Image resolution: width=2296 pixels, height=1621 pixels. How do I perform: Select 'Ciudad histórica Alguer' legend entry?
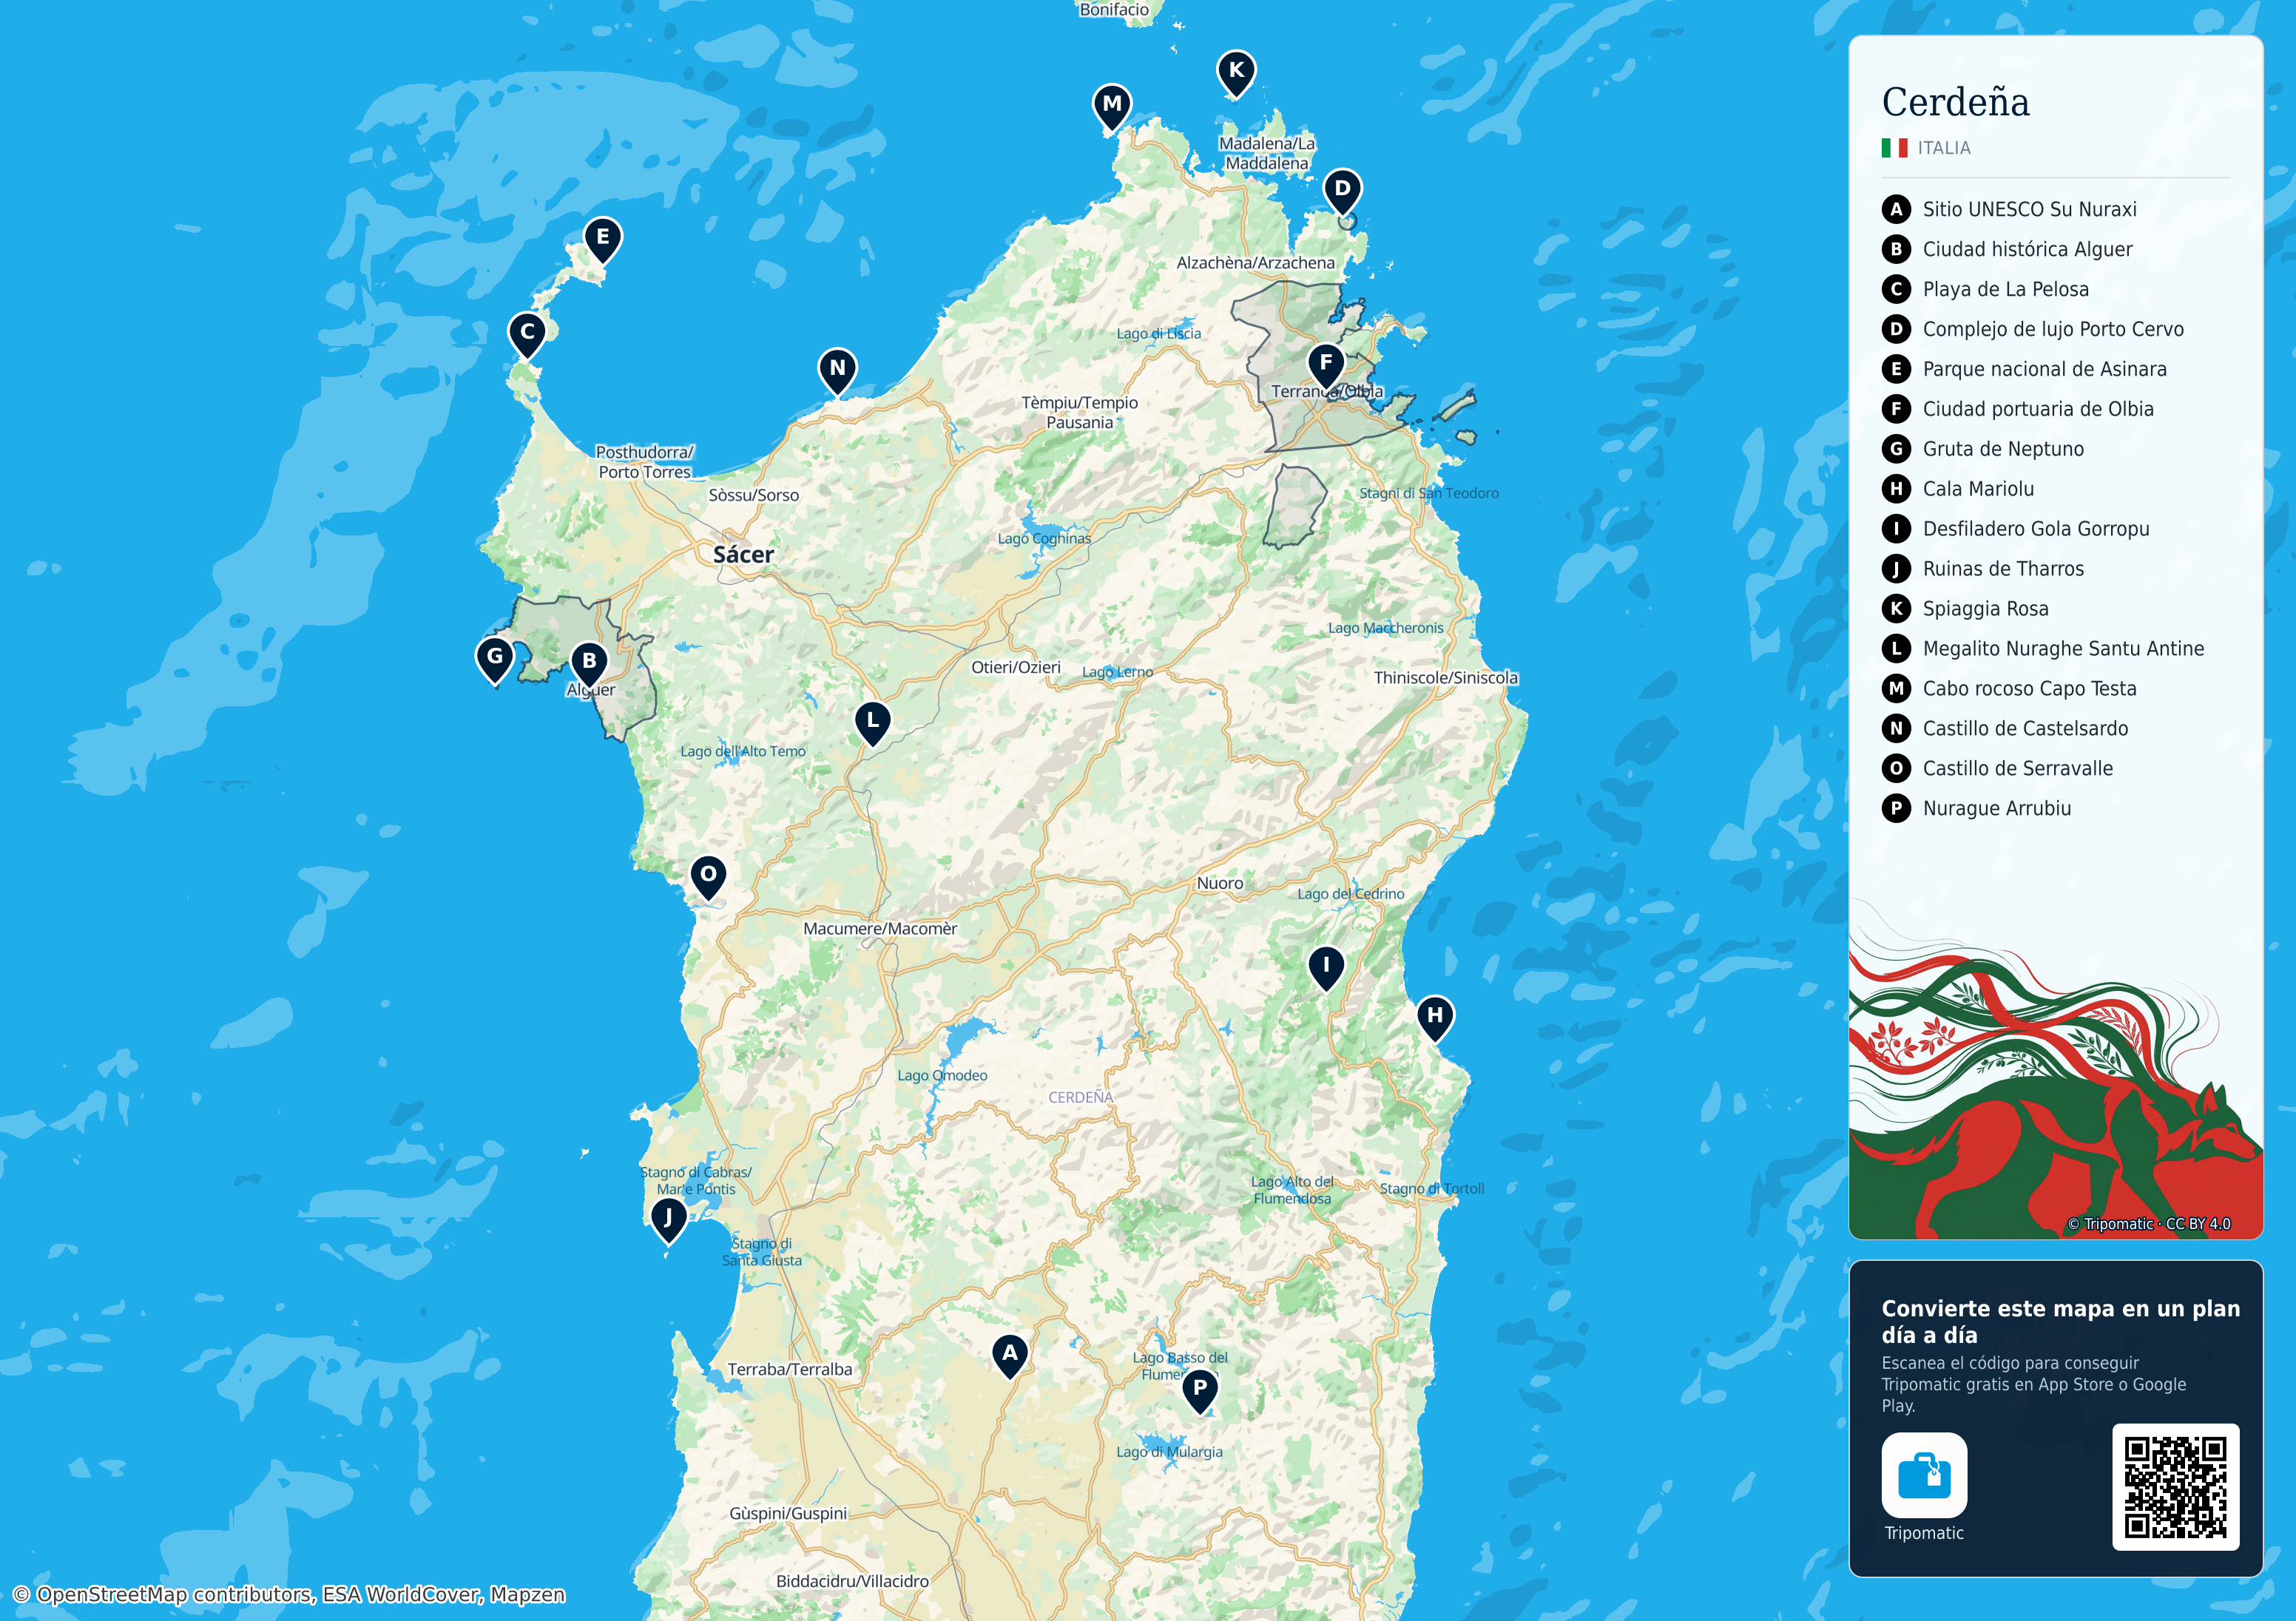tap(2027, 249)
